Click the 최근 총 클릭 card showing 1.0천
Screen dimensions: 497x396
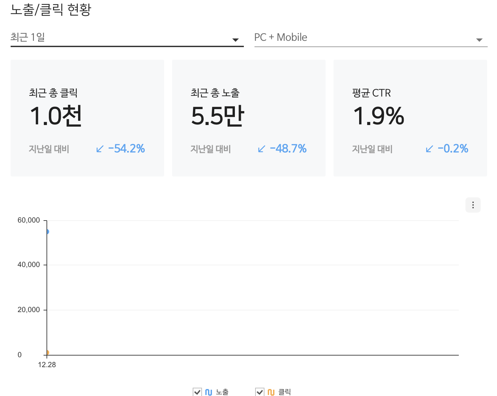tap(87, 118)
